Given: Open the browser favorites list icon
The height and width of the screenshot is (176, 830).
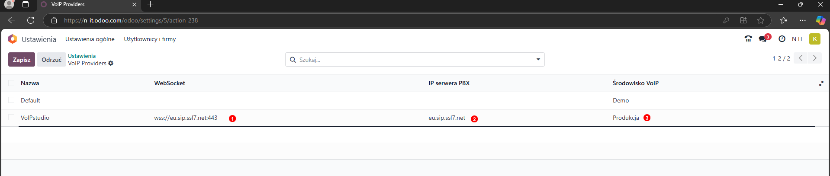Looking at the screenshot, I should (784, 20).
